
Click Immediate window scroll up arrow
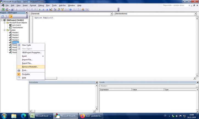96,85
